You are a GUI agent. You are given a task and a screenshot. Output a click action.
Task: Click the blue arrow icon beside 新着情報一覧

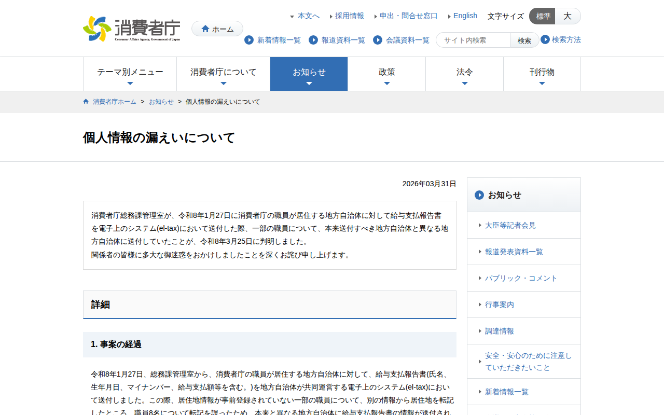[x=248, y=40]
